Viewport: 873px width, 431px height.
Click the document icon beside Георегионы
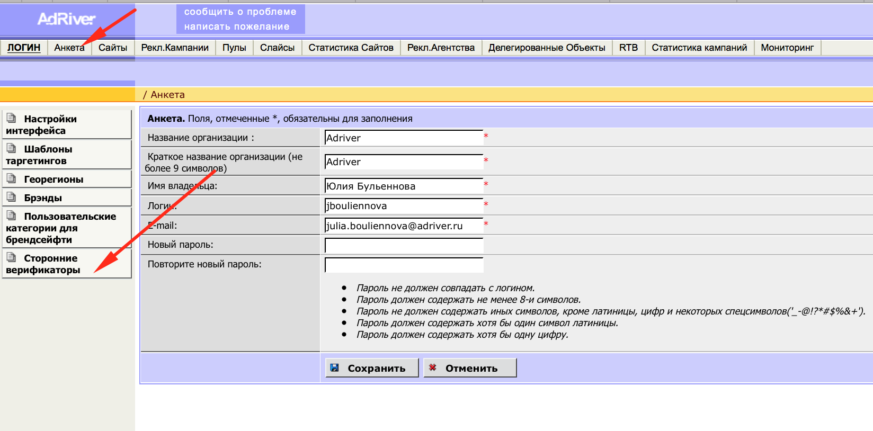tap(11, 178)
